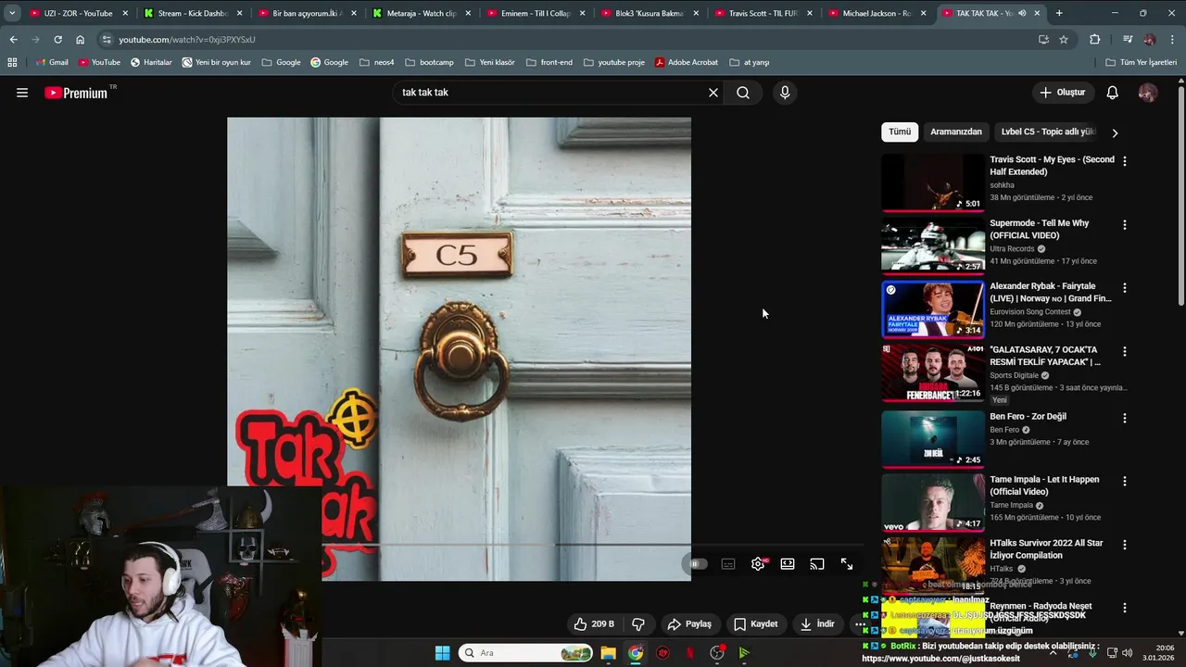Toggle the video autoplay switch
This screenshot has width=1186, height=667.
[697, 564]
